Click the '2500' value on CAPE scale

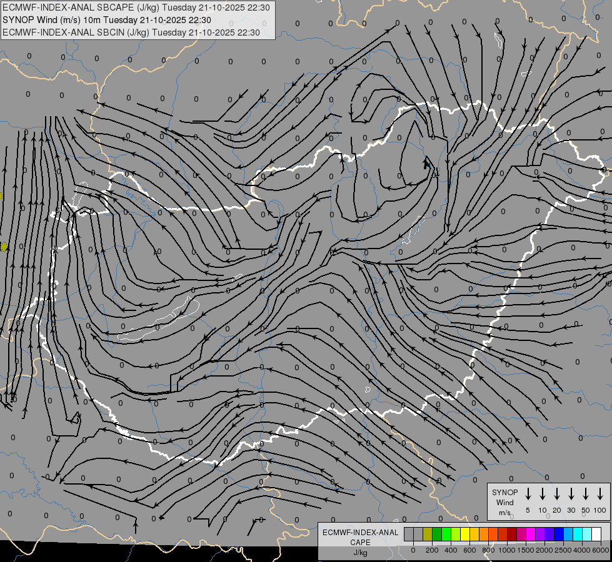coord(563,550)
